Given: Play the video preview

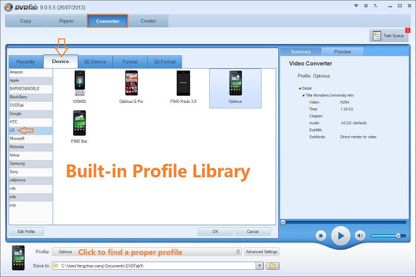Looking at the screenshot, I should pos(341,235).
